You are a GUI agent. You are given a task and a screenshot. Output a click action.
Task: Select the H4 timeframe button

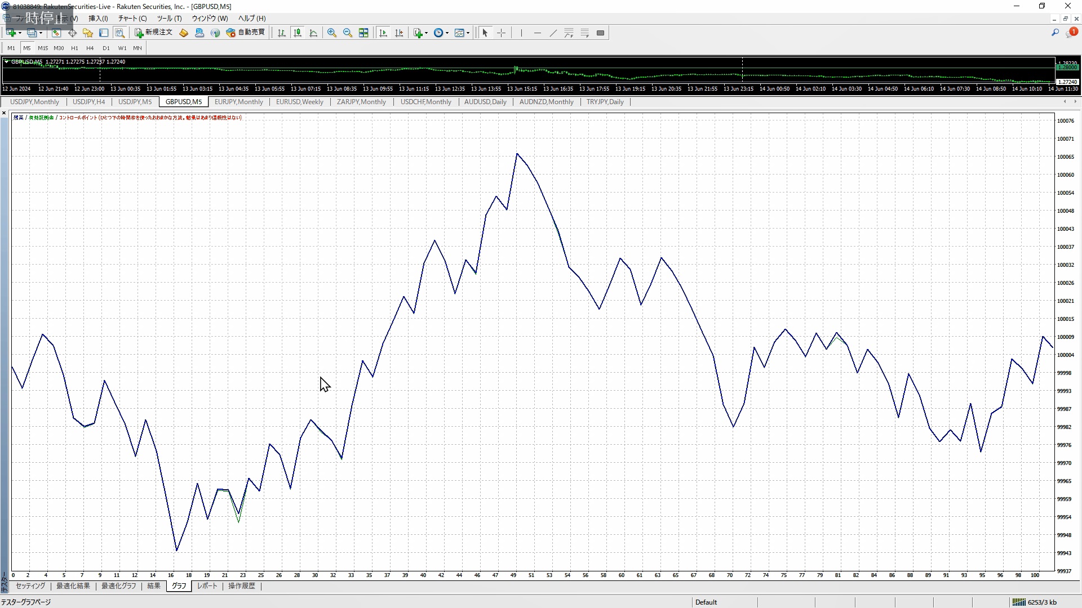point(90,48)
